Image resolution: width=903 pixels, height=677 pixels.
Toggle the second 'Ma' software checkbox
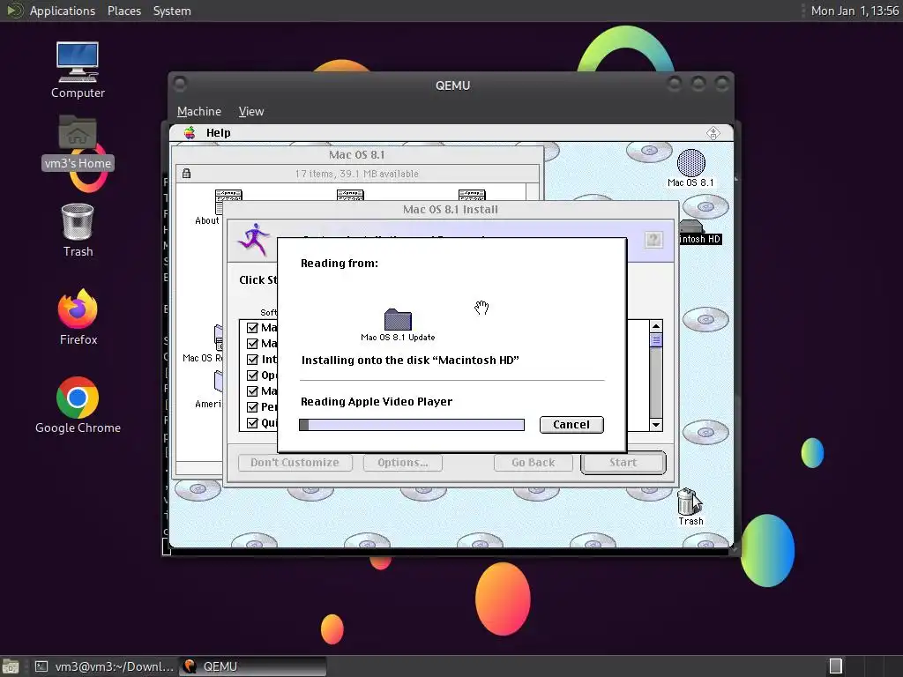click(x=252, y=344)
